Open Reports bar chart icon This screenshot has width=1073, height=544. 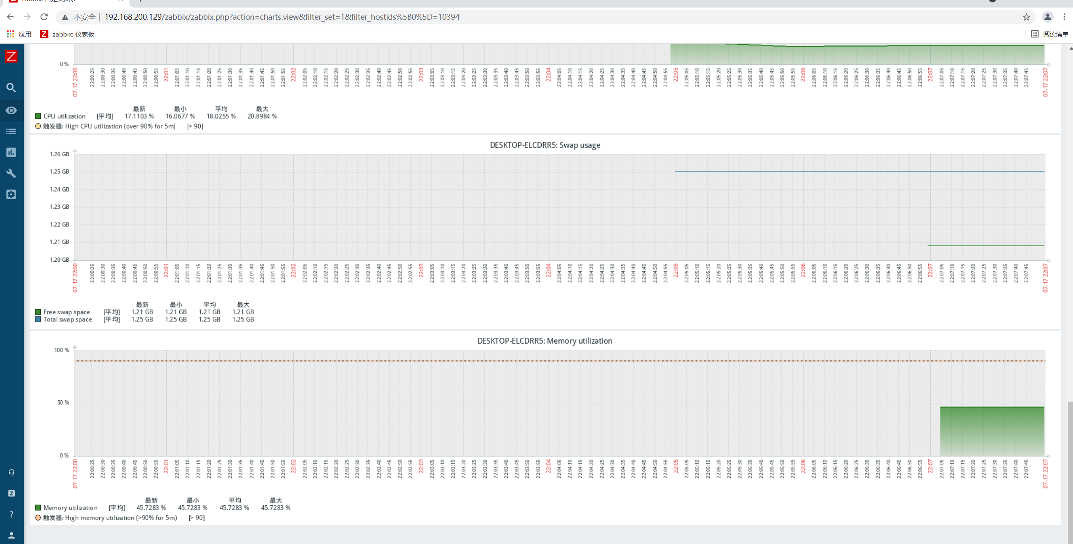[x=11, y=152]
